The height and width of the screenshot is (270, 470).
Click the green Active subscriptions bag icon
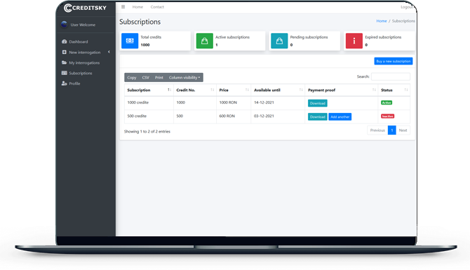click(x=204, y=41)
